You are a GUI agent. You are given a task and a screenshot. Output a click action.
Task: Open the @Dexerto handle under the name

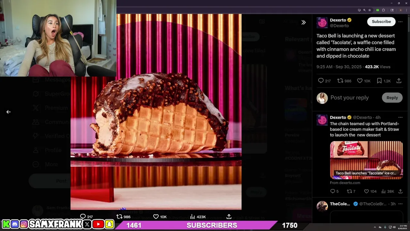click(339, 26)
